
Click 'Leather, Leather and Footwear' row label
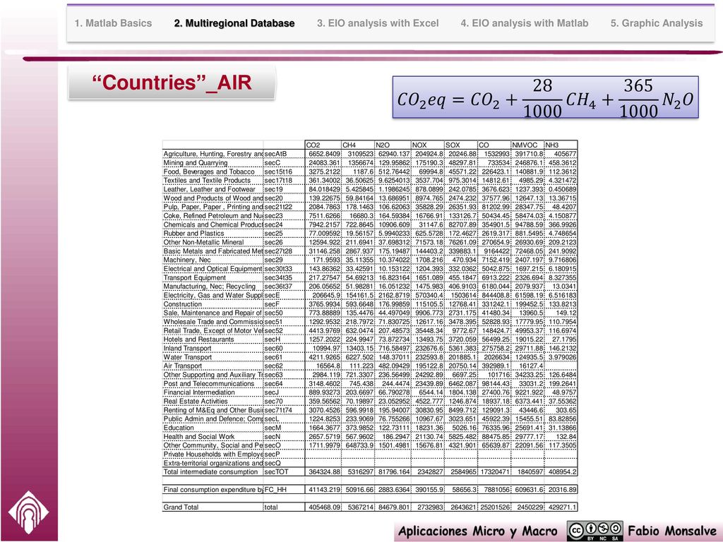point(209,189)
